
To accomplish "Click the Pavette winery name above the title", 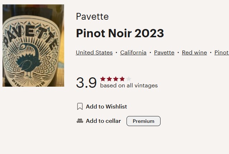I will point(92,16).
